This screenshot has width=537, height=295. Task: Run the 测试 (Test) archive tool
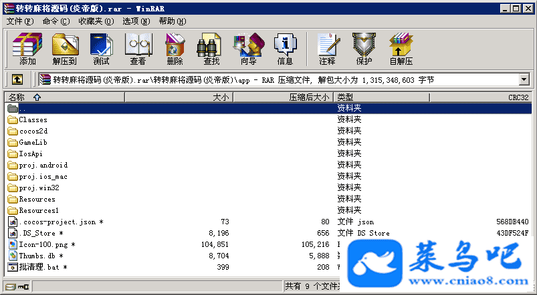pyautogui.click(x=101, y=49)
